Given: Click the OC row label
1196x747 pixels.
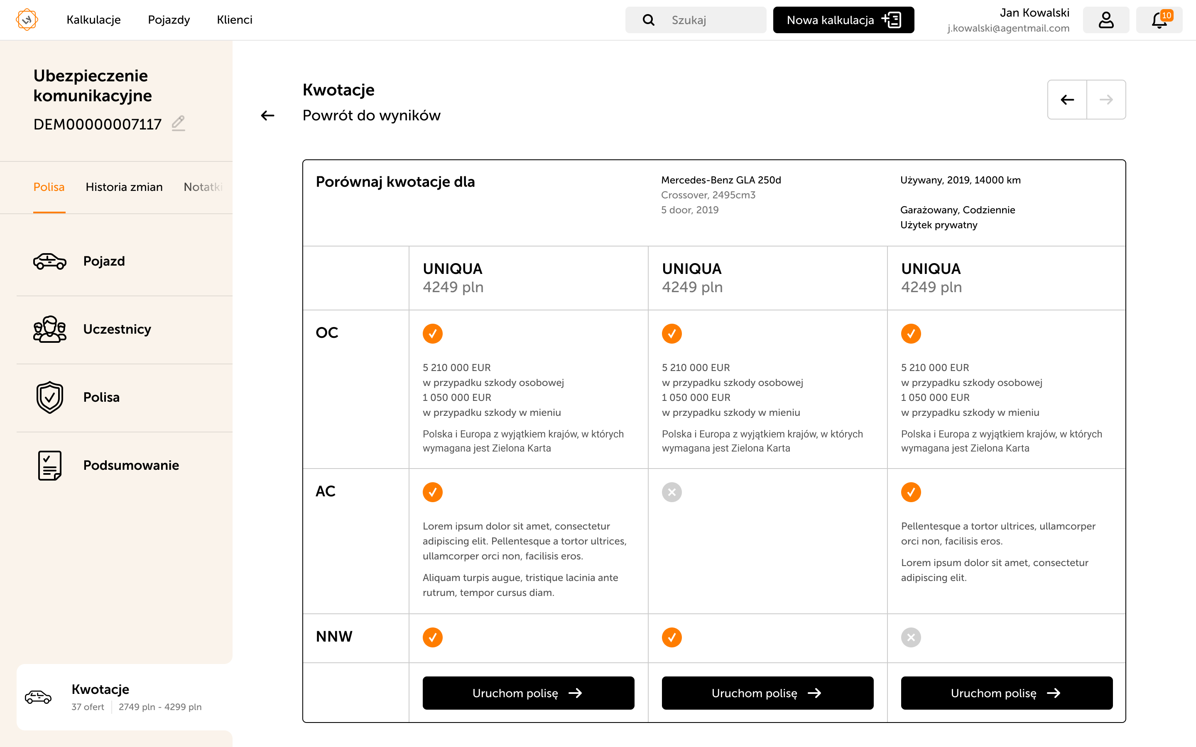Looking at the screenshot, I should pos(327,332).
